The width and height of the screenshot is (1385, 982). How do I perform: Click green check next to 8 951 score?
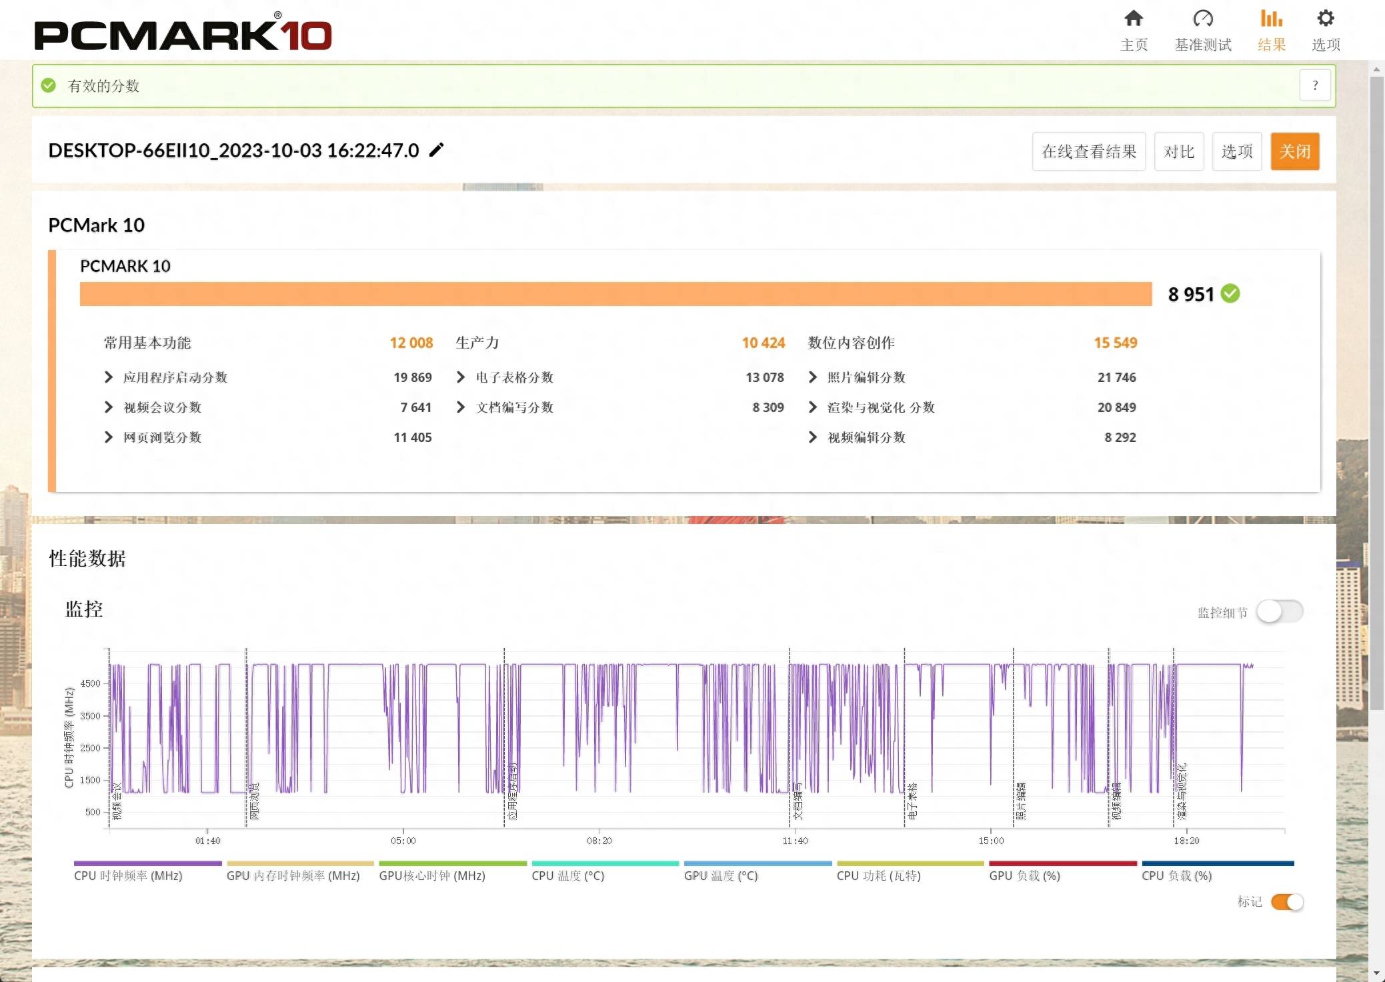1230,294
